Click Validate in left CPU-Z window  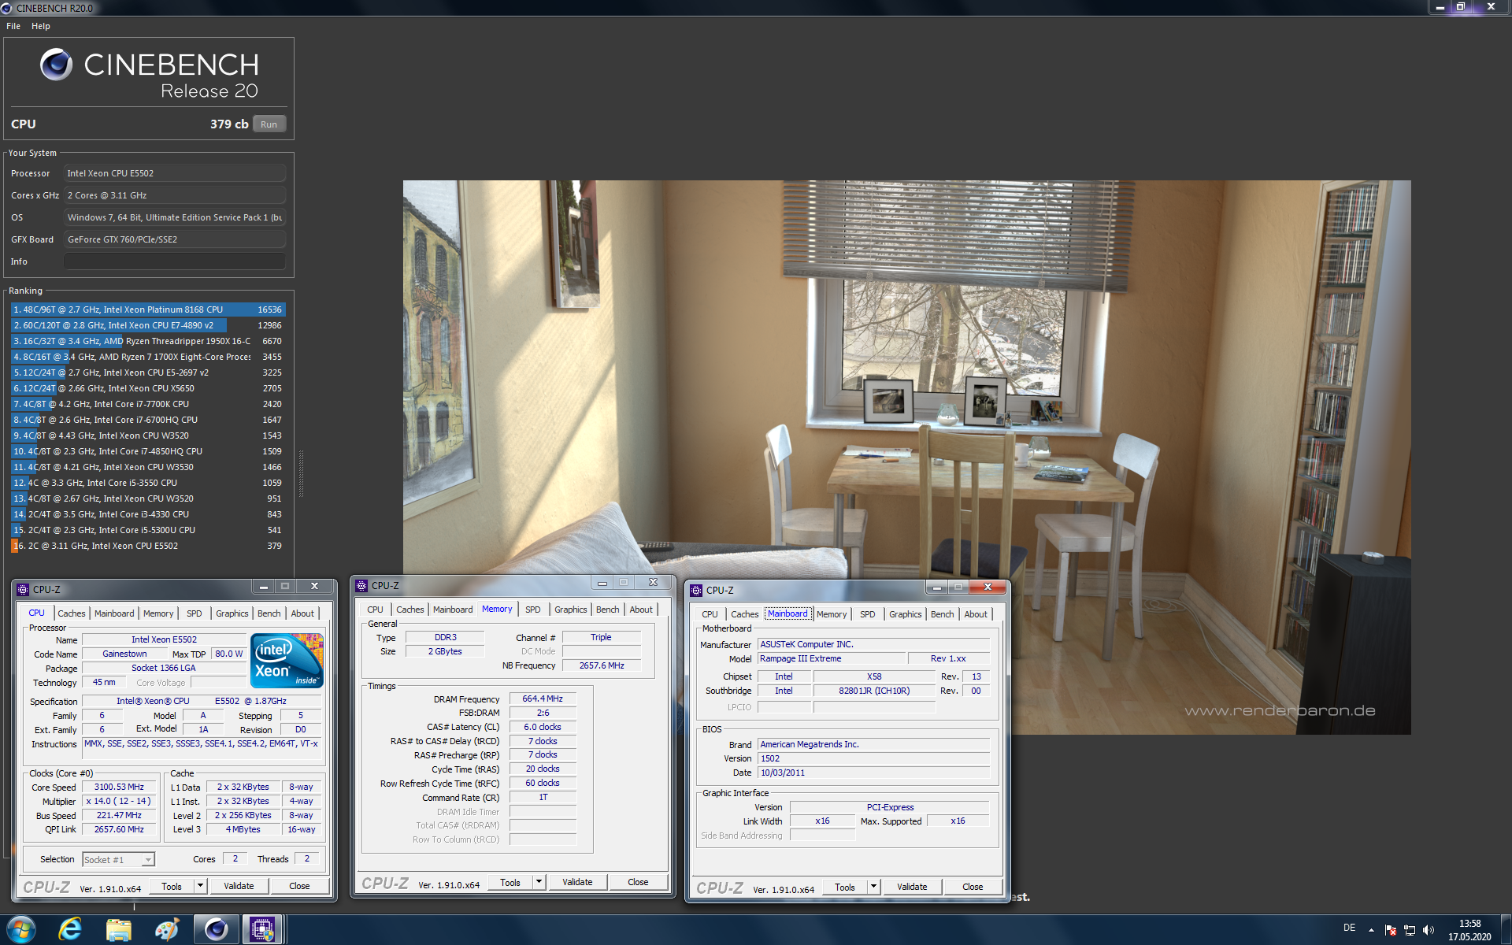[x=239, y=886]
